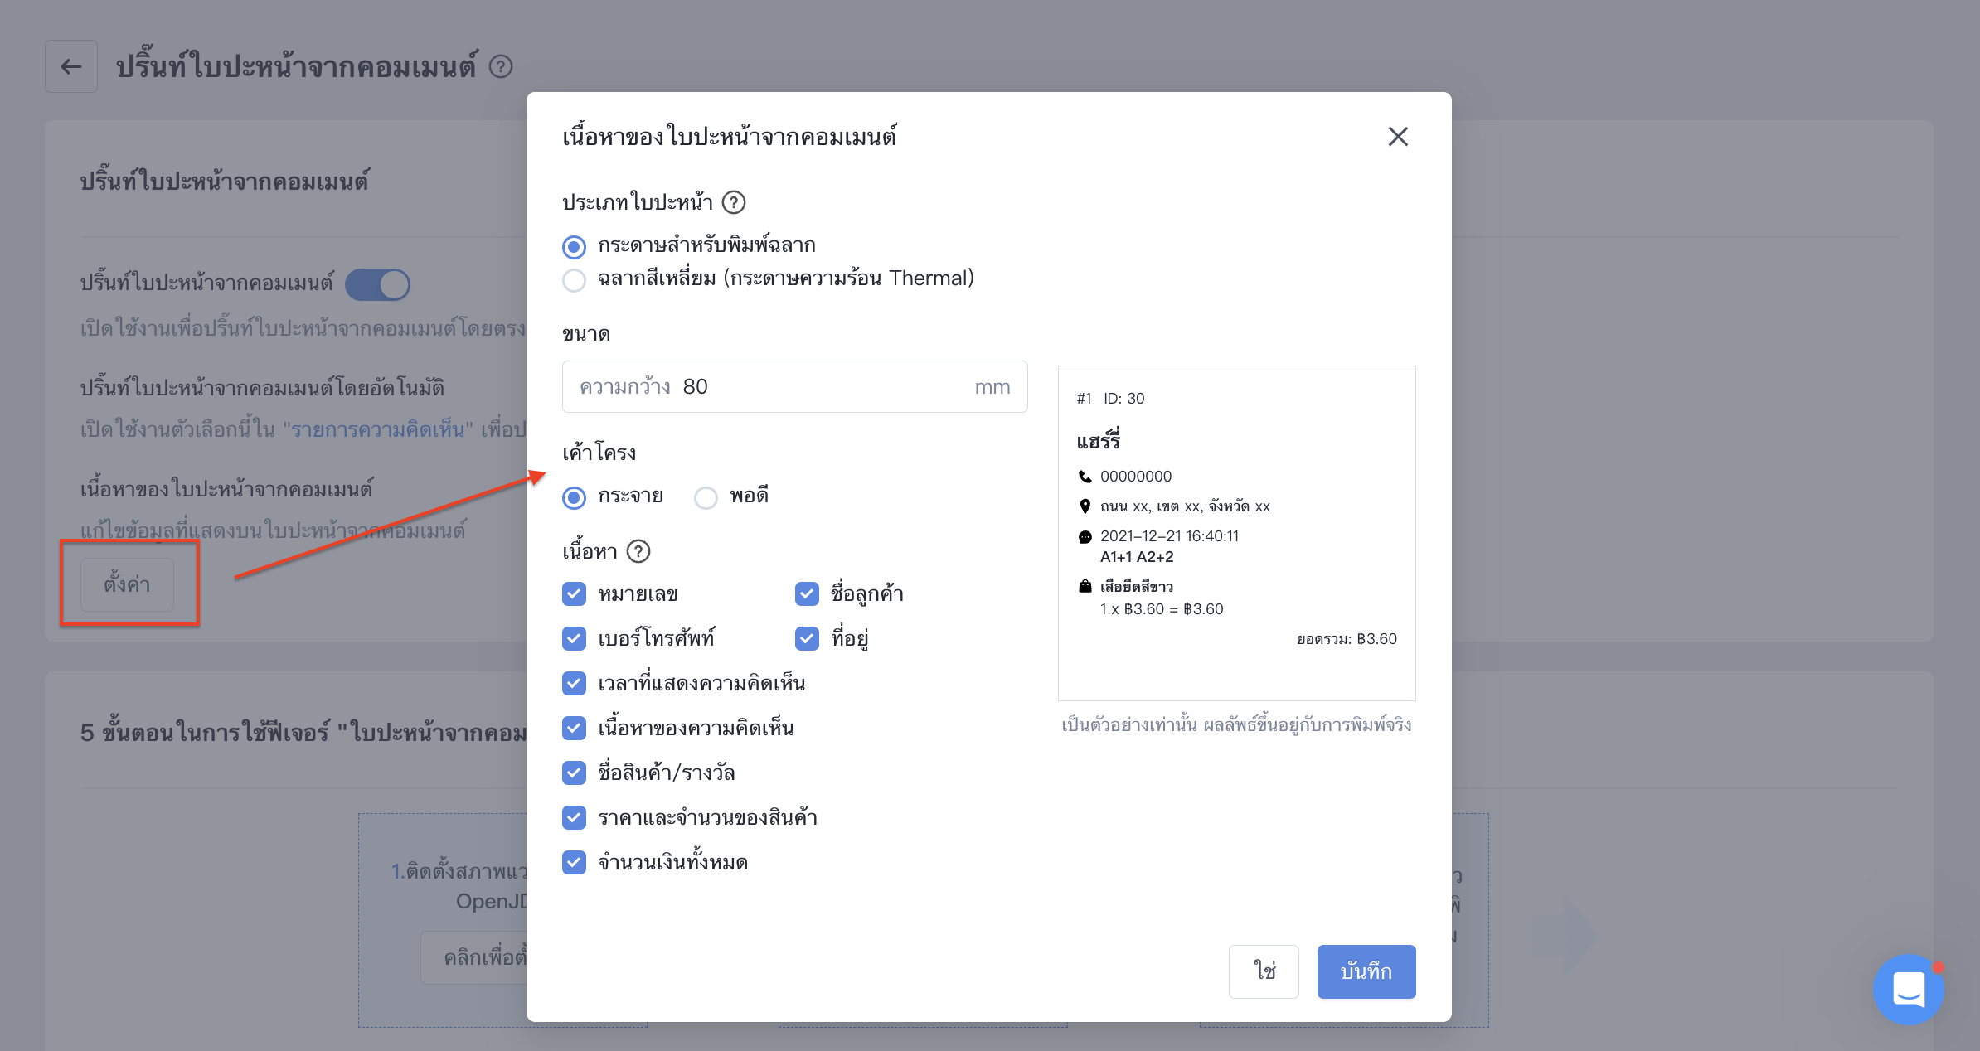The height and width of the screenshot is (1051, 1980).
Task: Uncheck the หมายเลข checkbox
Action: click(574, 593)
